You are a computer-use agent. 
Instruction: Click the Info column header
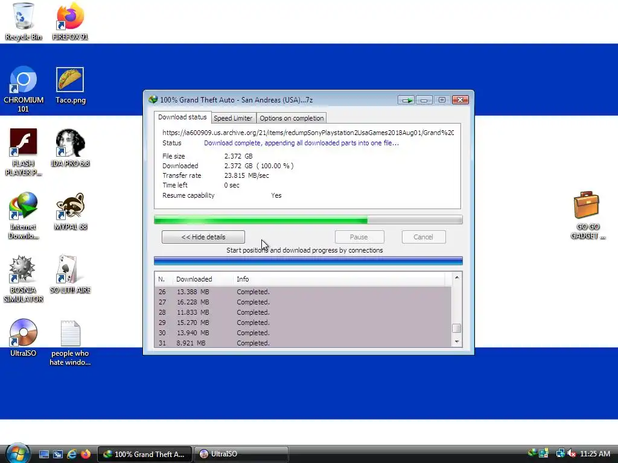click(339, 279)
